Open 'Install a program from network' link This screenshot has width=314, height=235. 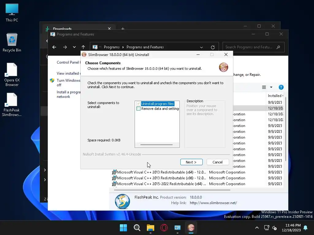coord(68,94)
